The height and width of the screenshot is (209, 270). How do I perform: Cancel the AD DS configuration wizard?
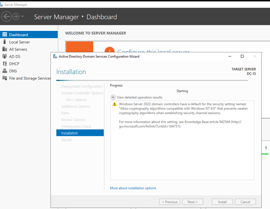(245, 202)
